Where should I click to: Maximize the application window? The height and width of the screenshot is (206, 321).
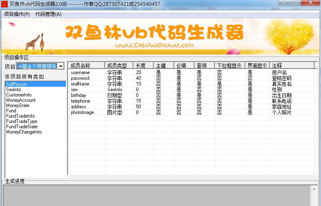coord(295,3)
